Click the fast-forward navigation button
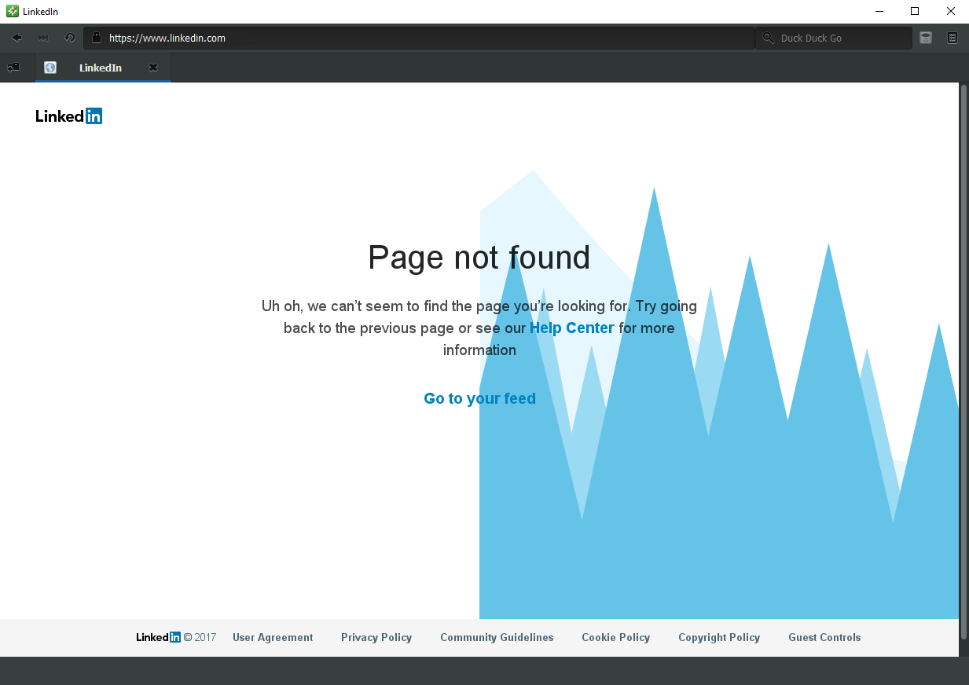The width and height of the screenshot is (969, 685). [x=43, y=38]
